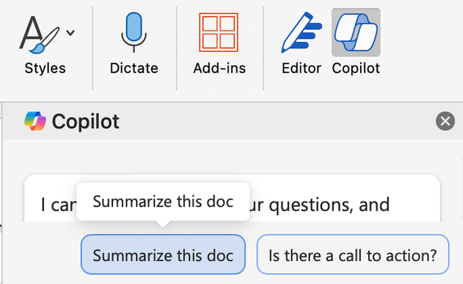Click the Dictate label in ribbon
Viewport: 463px width, 284px height.
click(x=134, y=68)
